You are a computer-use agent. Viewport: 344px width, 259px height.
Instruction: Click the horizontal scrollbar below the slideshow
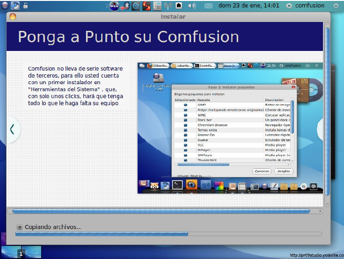161,211
